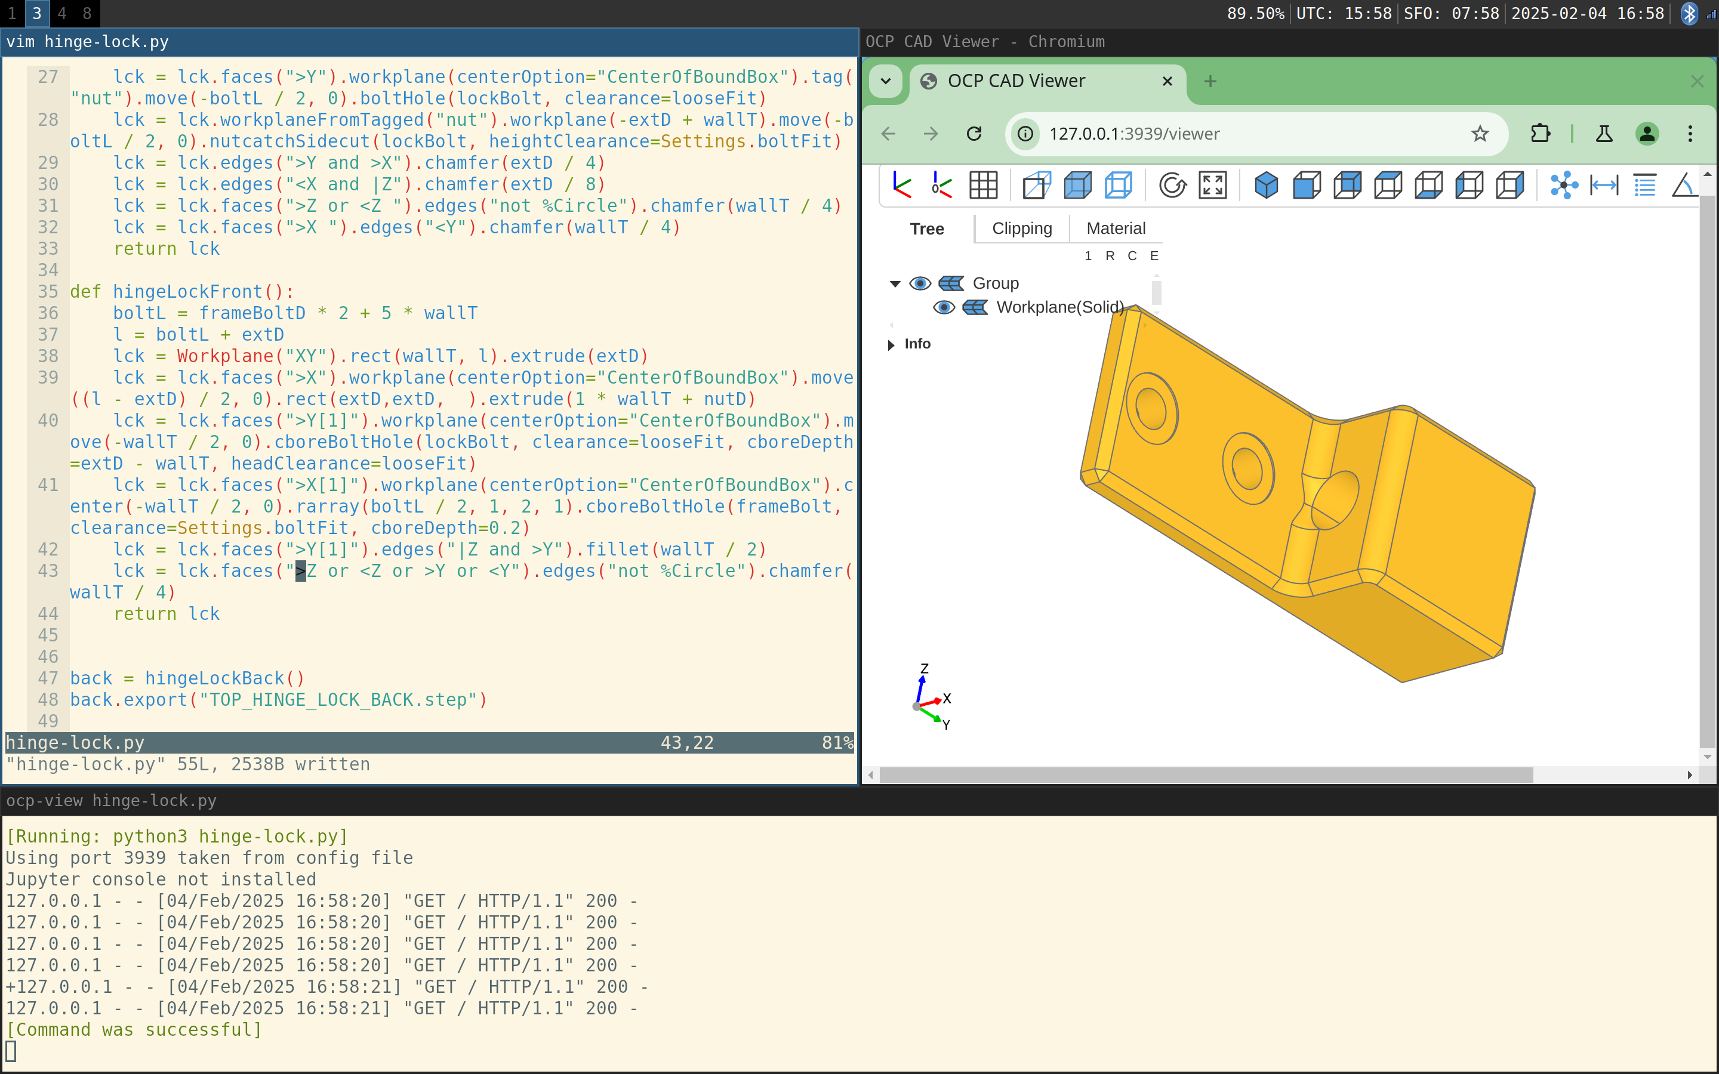Image resolution: width=1719 pixels, height=1074 pixels.
Task: Open Chromium extensions puzzle icon
Action: [x=1540, y=134]
